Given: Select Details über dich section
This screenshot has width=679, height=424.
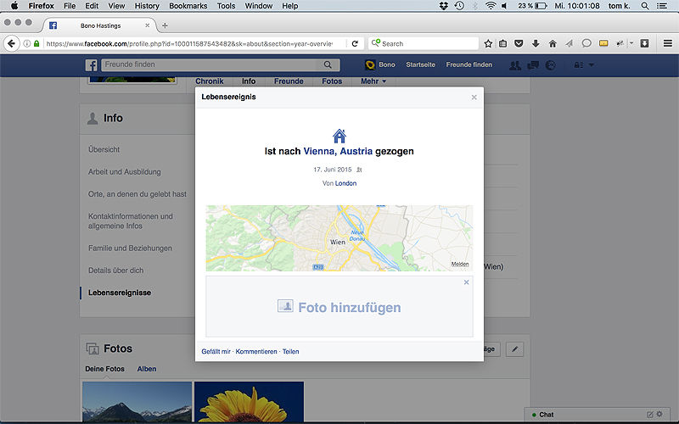Looking at the screenshot, I should tap(115, 271).
